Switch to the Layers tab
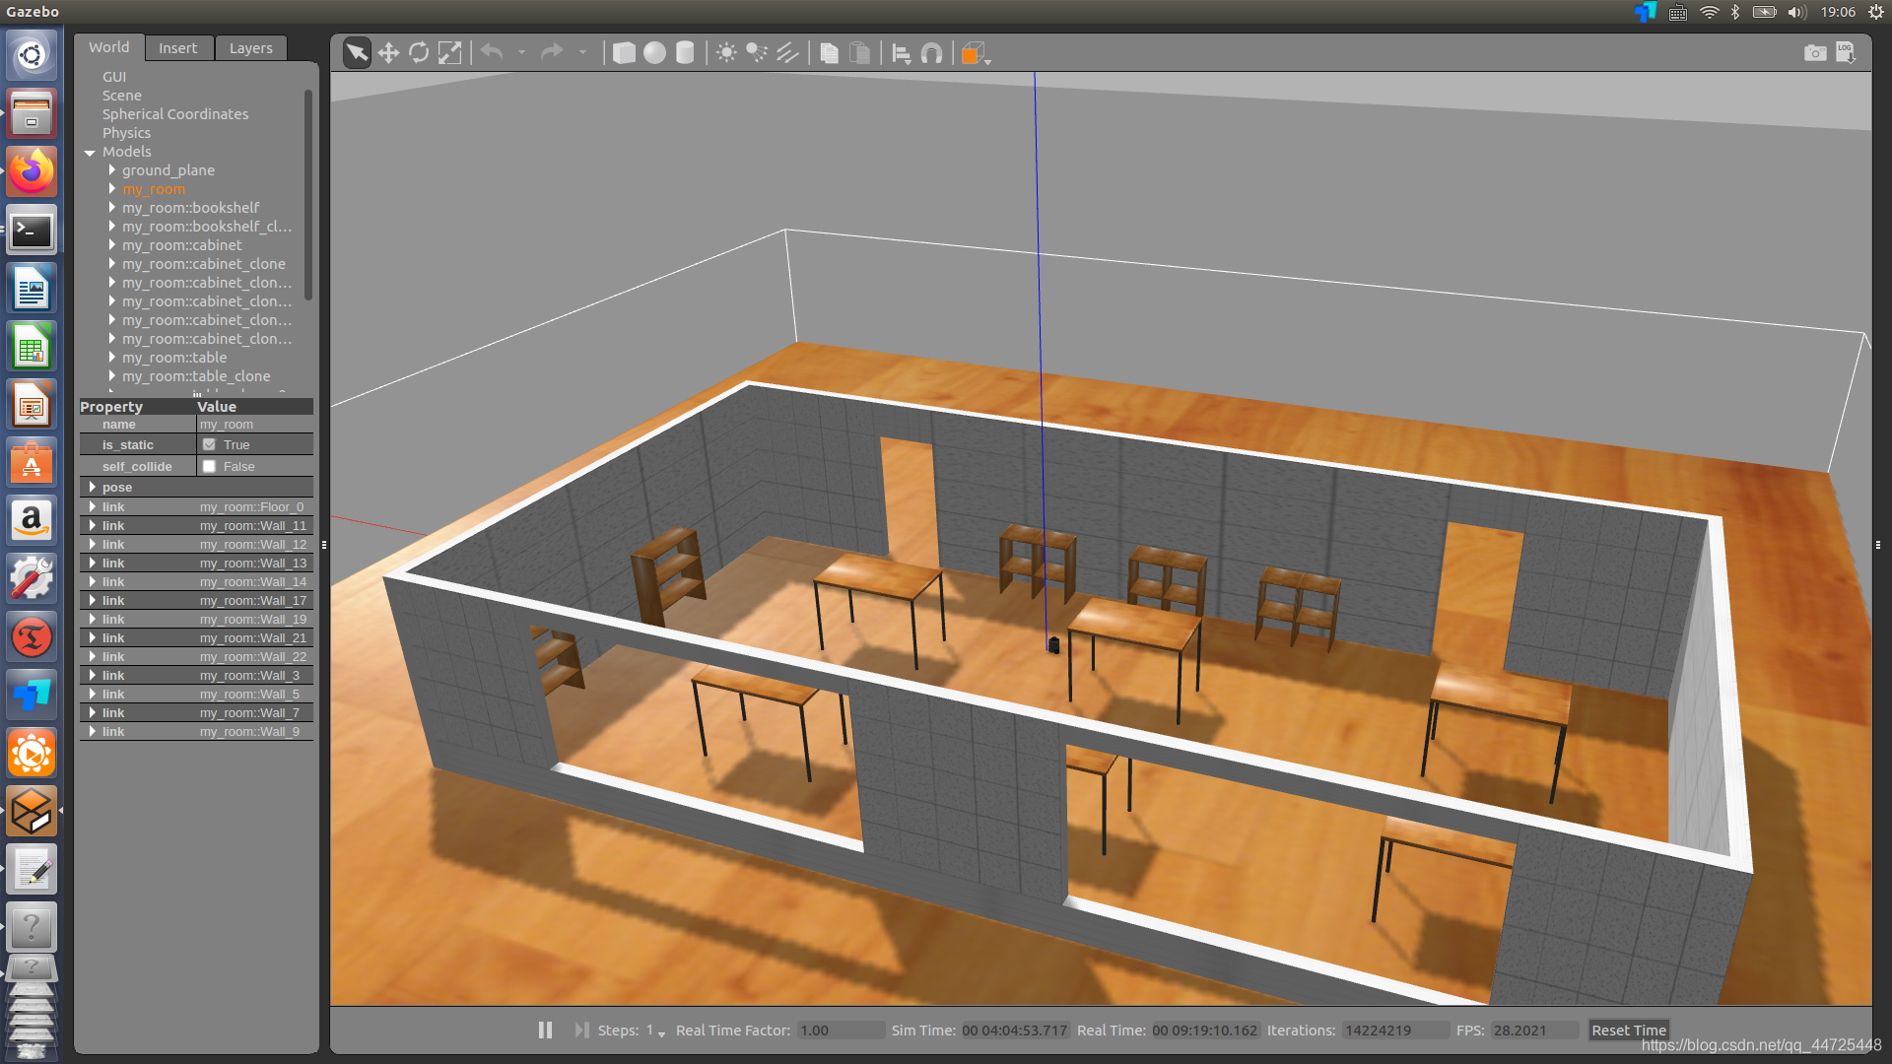The width and height of the screenshot is (1892, 1064). [250, 48]
